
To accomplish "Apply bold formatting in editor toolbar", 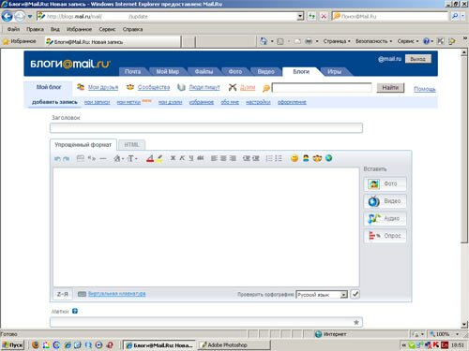I will [173, 158].
